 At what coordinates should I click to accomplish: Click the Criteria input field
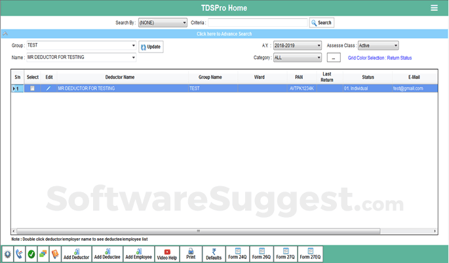(258, 23)
